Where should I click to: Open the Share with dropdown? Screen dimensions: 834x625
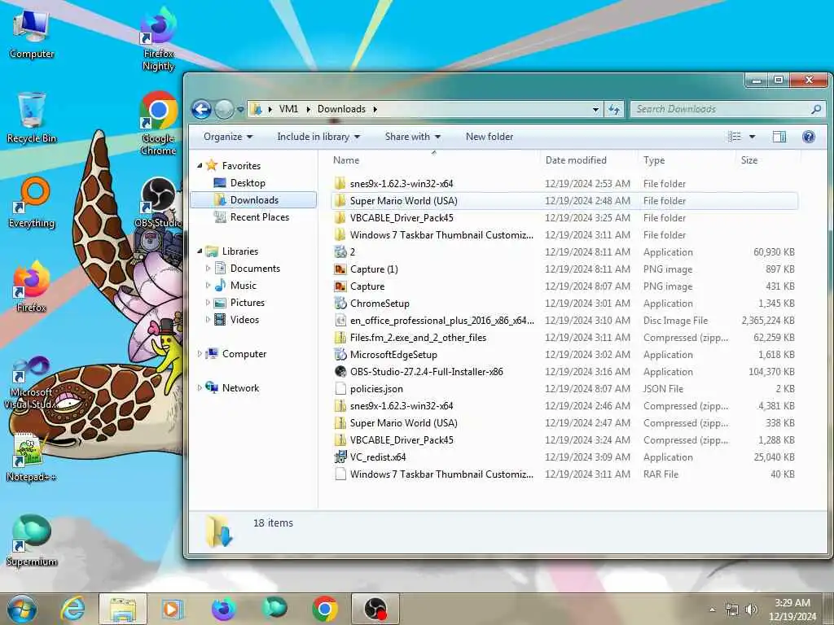413,137
